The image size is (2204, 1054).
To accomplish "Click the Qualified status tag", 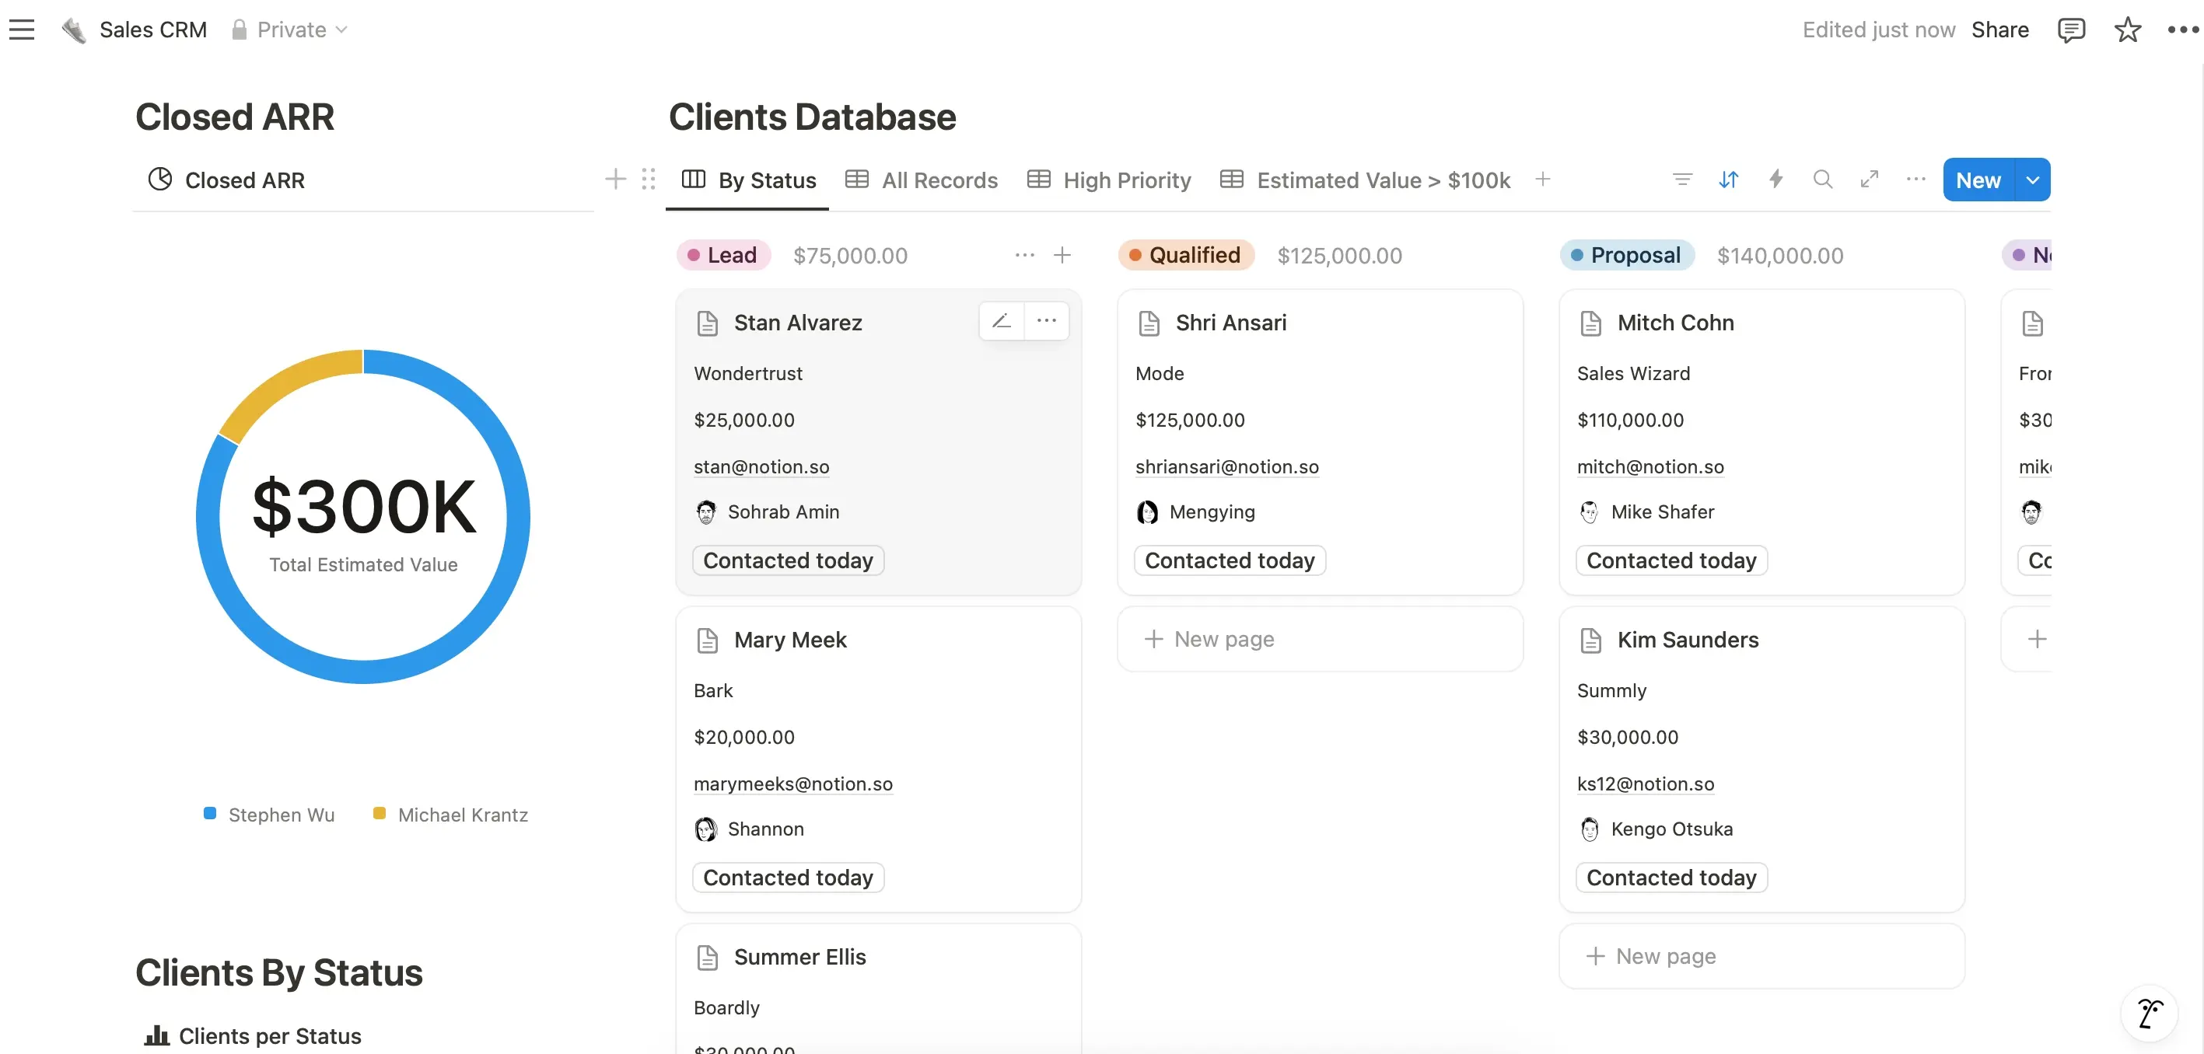I will [1185, 255].
